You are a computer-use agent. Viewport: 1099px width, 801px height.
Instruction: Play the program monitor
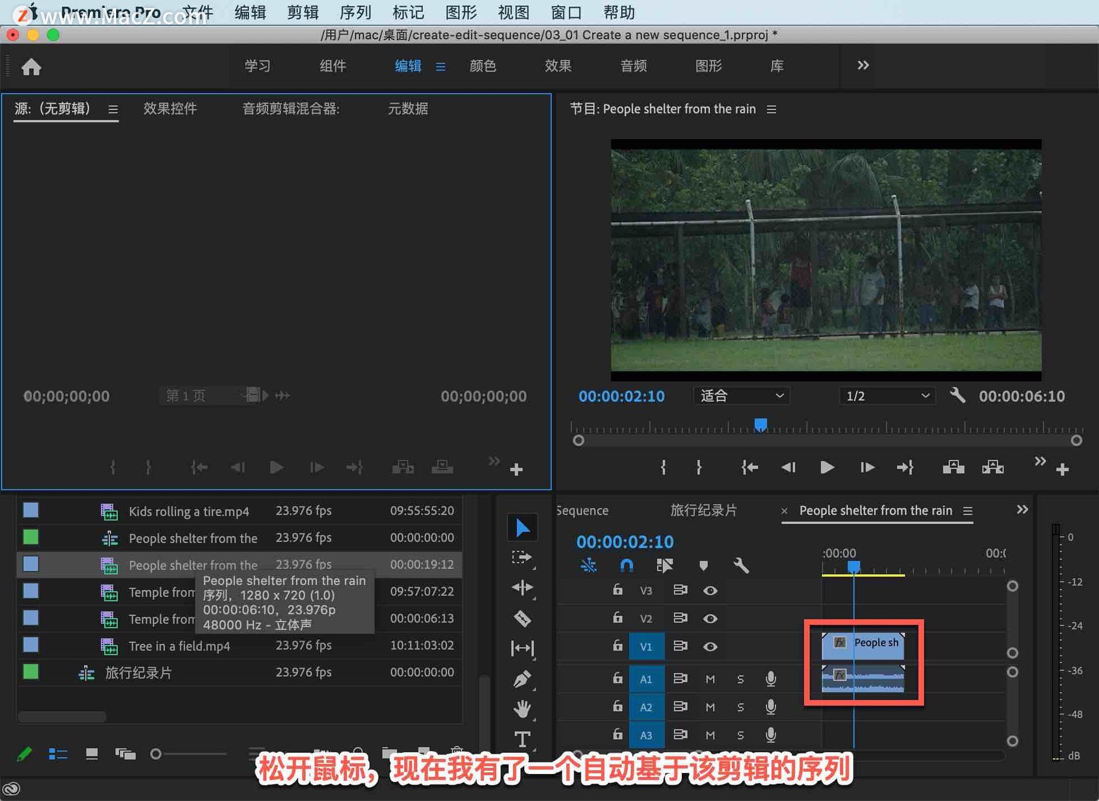click(x=826, y=468)
